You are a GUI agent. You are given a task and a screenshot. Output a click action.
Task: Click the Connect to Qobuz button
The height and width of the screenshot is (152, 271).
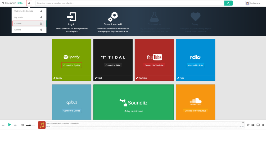pyautogui.click(x=71, y=111)
